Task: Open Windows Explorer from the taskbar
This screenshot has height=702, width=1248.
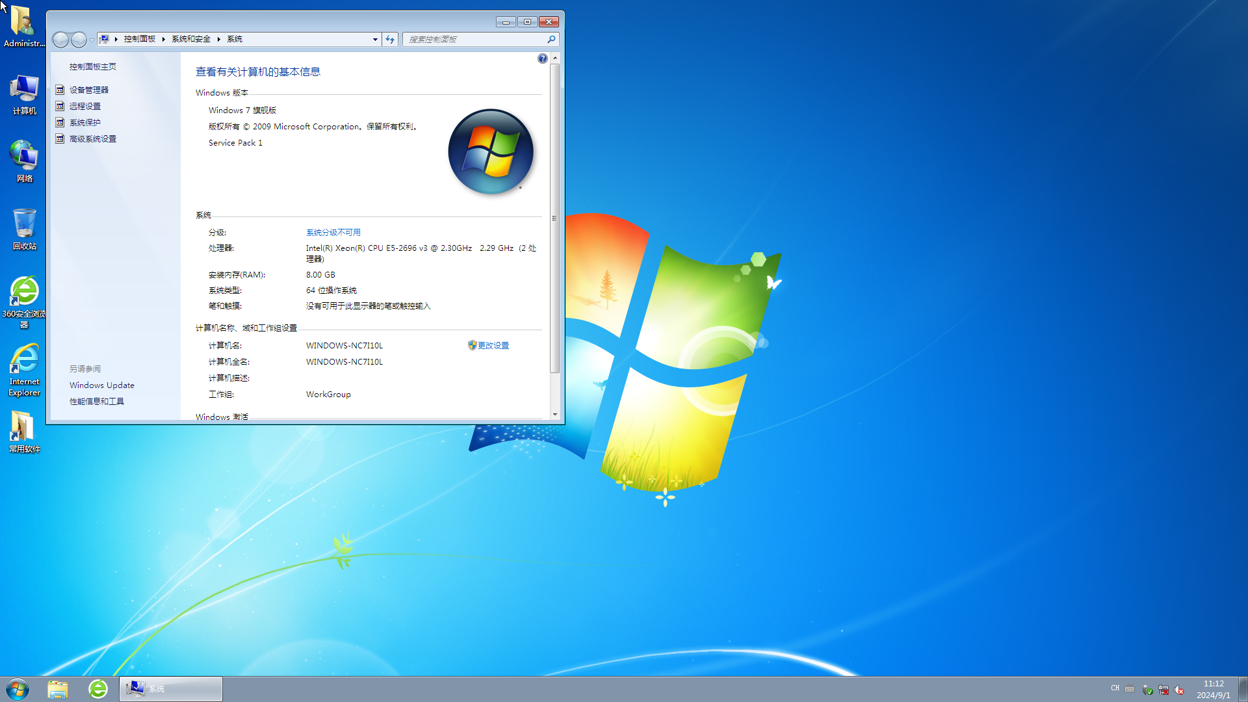Action: (x=58, y=689)
